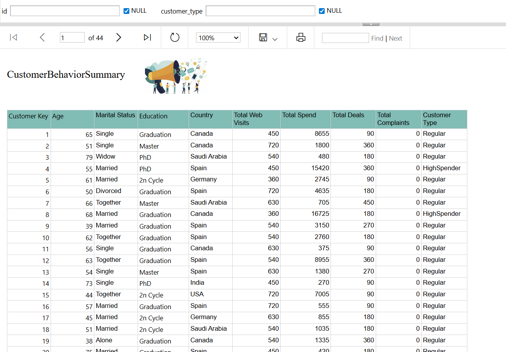Click the id parameter input field

[x=65, y=11]
